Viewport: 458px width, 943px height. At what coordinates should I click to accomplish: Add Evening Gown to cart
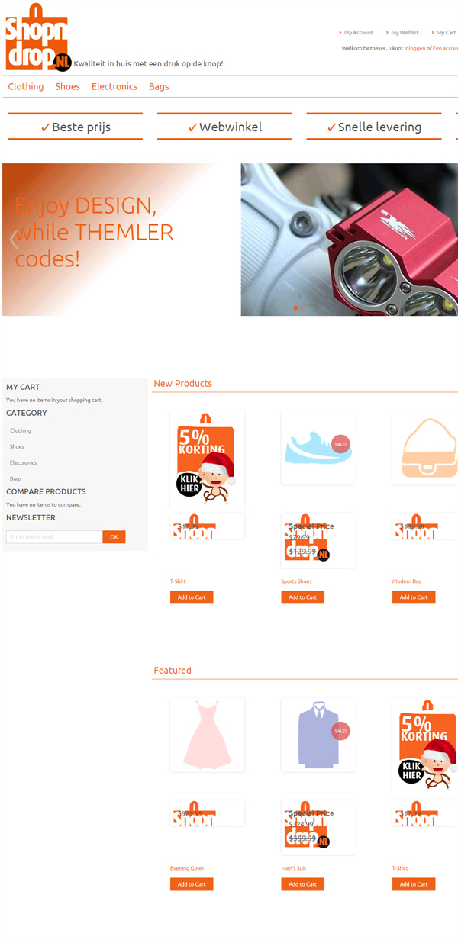192,884
